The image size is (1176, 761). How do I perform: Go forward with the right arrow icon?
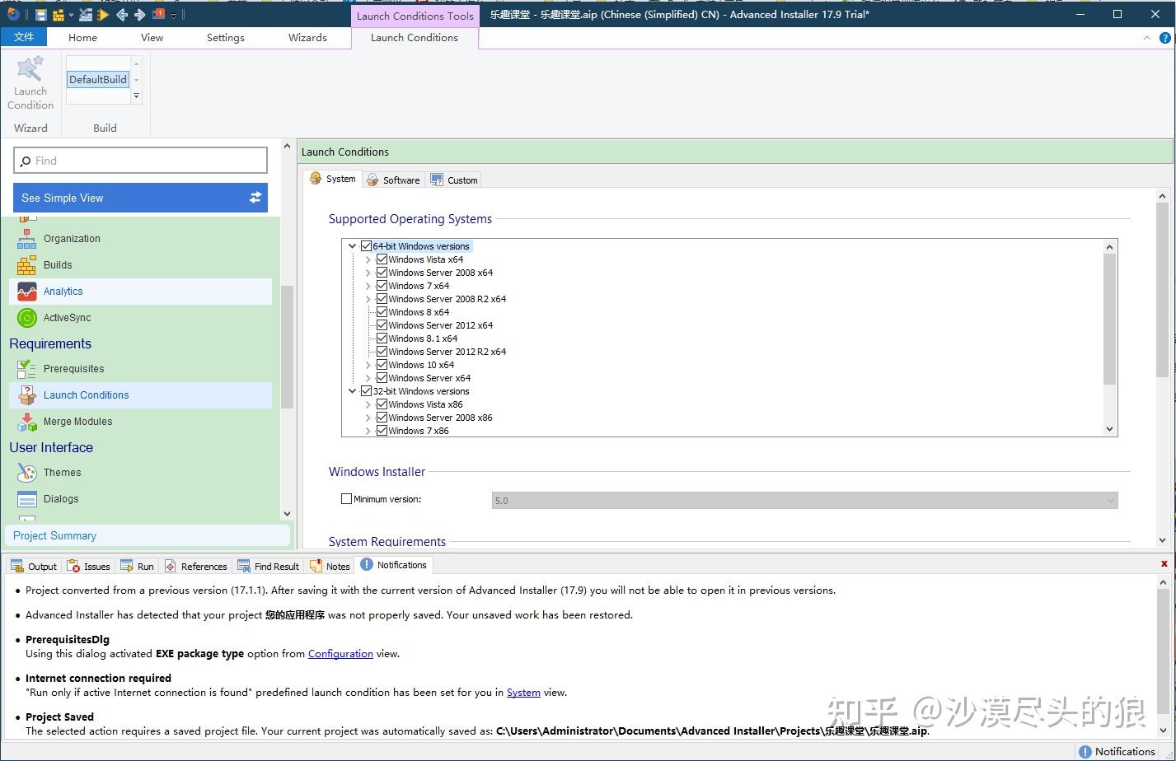[x=139, y=14]
